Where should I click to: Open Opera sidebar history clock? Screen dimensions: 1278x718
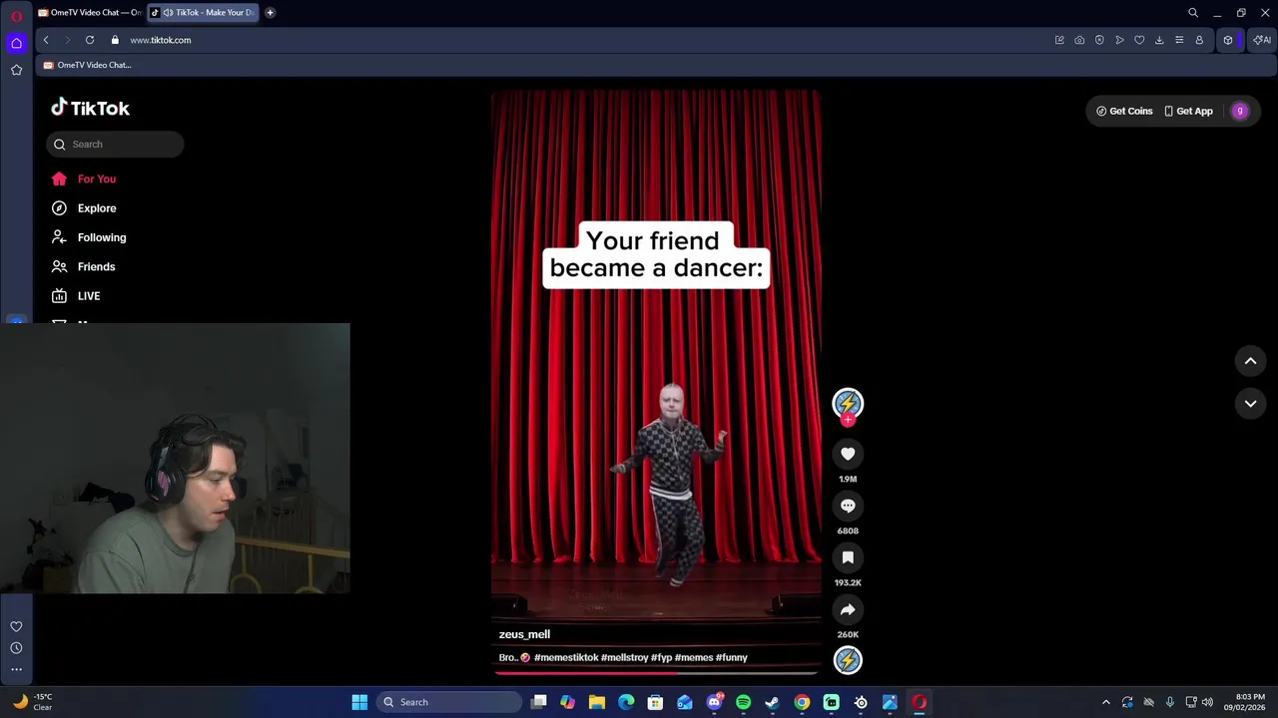[x=16, y=648]
